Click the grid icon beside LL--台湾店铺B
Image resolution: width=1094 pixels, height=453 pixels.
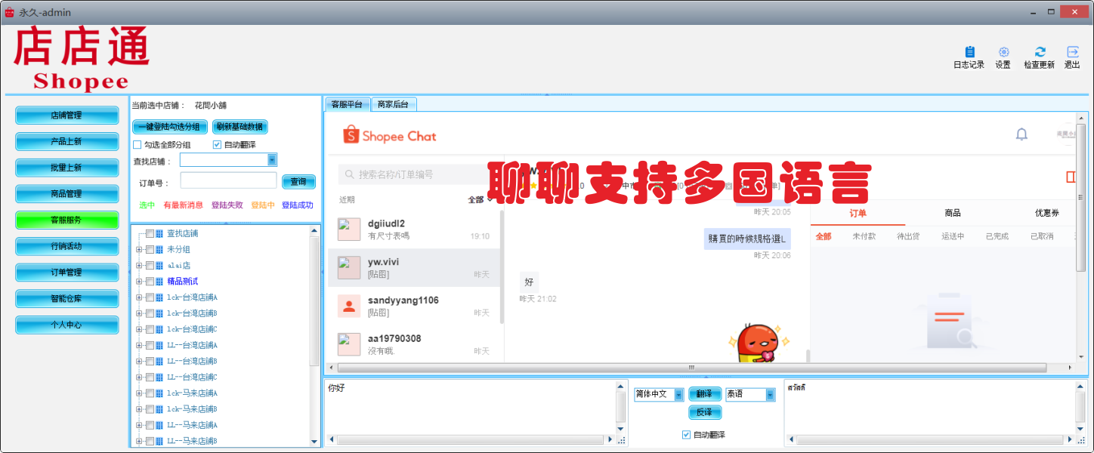[x=159, y=362]
